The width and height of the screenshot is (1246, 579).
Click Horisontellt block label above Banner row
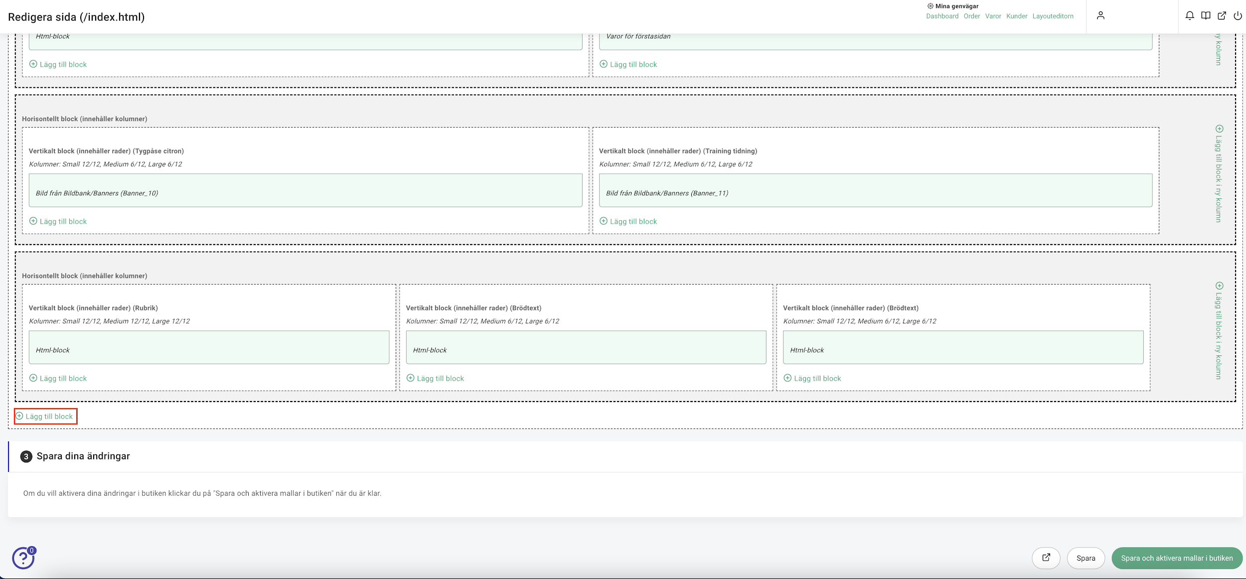click(84, 119)
